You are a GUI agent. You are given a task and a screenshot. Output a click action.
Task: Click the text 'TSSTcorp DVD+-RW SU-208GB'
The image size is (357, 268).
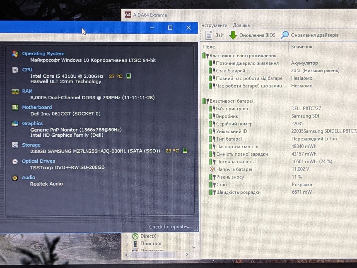pyautogui.click(x=67, y=168)
